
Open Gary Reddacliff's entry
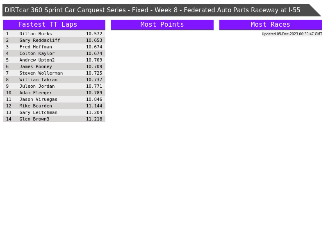click(40, 40)
